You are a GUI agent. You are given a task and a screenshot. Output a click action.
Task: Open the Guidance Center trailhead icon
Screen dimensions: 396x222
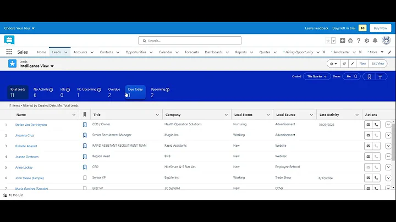click(x=350, y=40)
